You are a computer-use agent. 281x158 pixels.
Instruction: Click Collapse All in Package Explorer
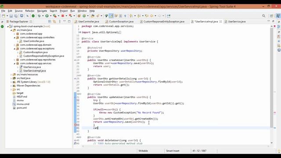[x=50, y=22]
